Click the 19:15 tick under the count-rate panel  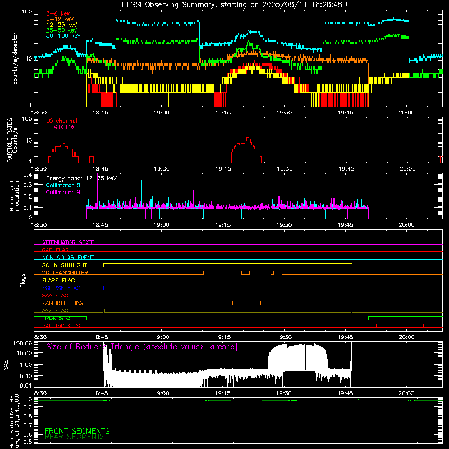(x=222, y=113)
